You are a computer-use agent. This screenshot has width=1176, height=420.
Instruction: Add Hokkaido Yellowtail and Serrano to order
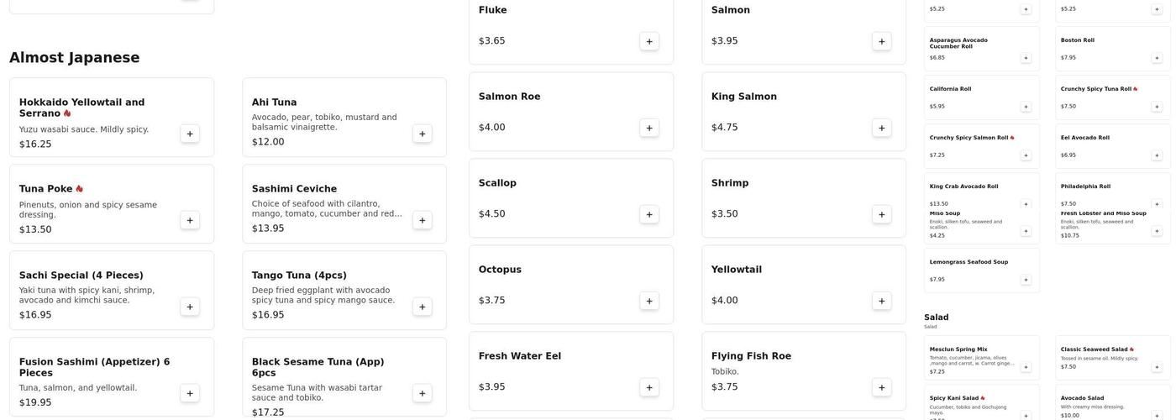coord(190,134)
